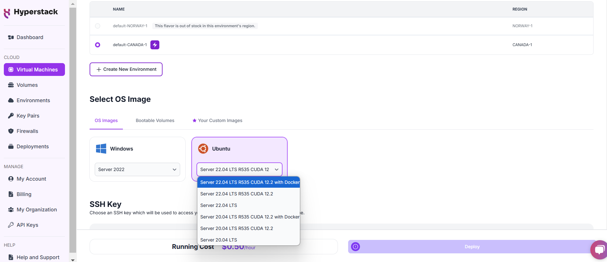Open My Organization page

point(34,209)
